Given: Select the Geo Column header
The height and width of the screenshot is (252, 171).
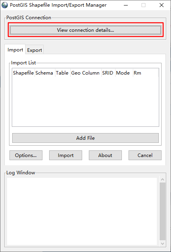Looking at the screenshot, I should 86,73.
